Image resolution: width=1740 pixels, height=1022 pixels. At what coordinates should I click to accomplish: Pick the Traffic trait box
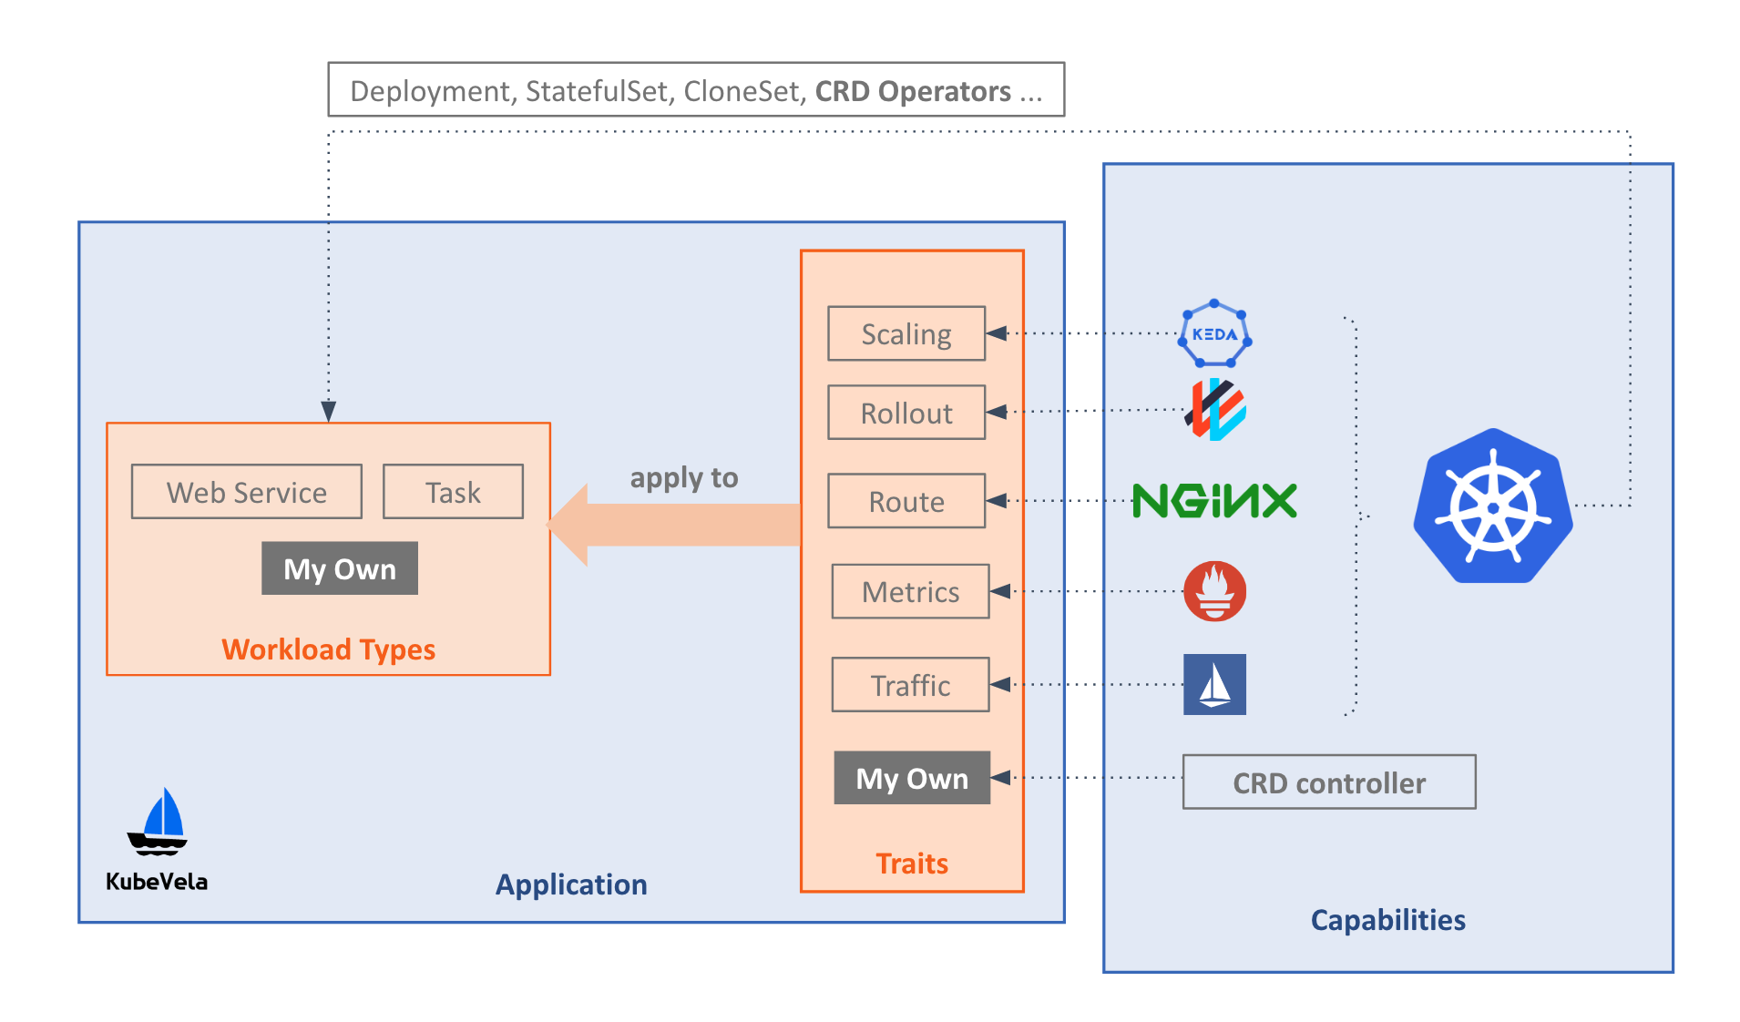[910, 685]
